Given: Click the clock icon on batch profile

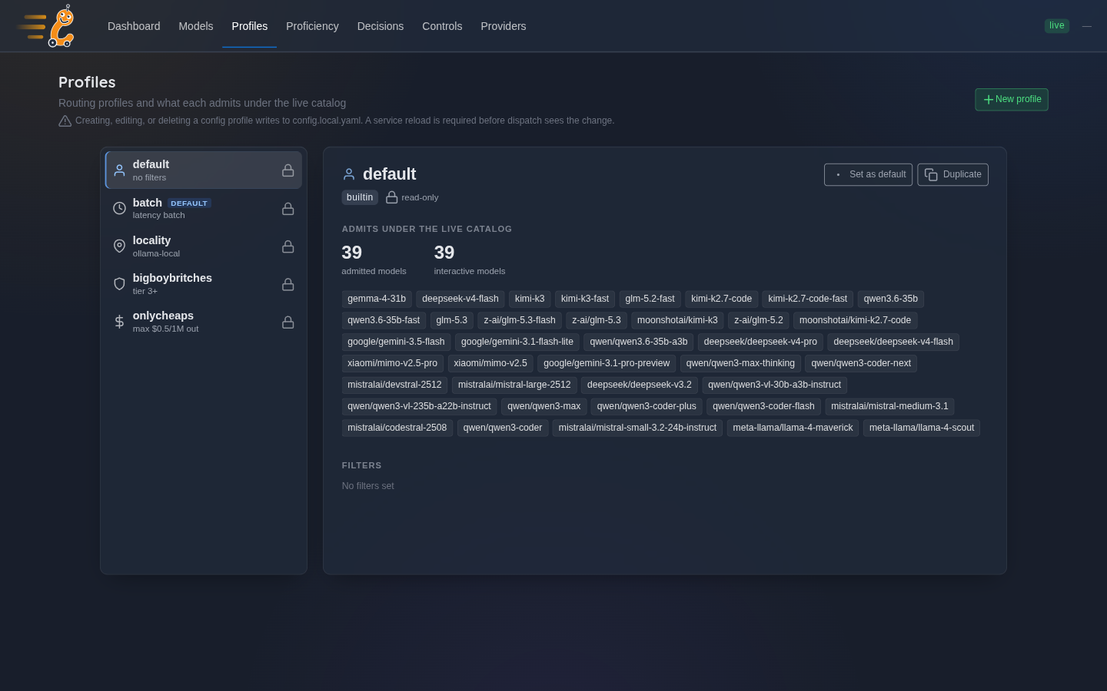Looking at the screenshot, I should tap(119, 208).
